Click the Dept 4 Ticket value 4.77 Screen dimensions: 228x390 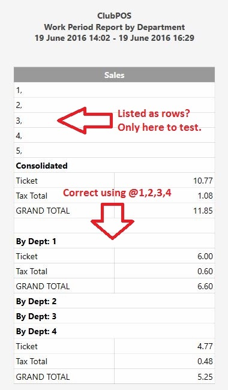click(205, 346)
